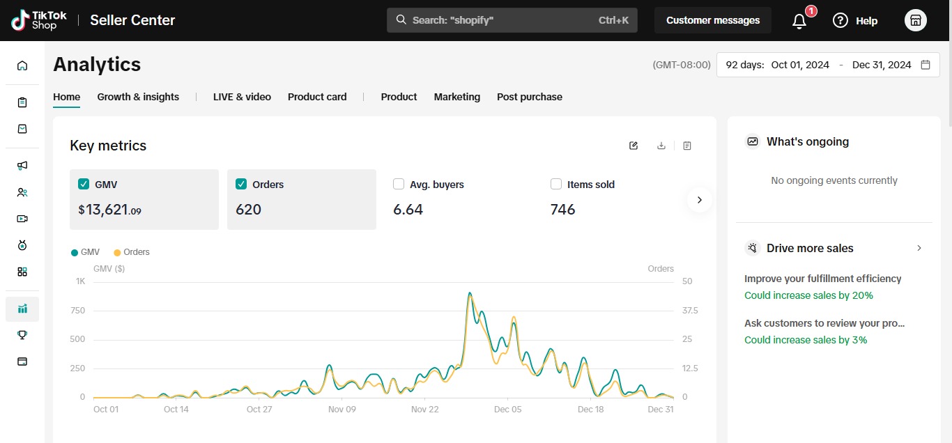Click the TikTok Shop logo

coord(38,20)
